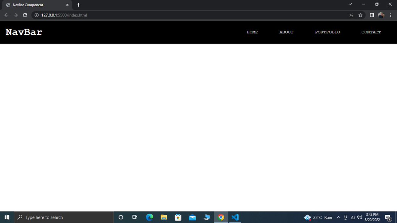View site information icon
Viewport: 397px width, 223px height.
pyautogui.click(x=36, y=15)
